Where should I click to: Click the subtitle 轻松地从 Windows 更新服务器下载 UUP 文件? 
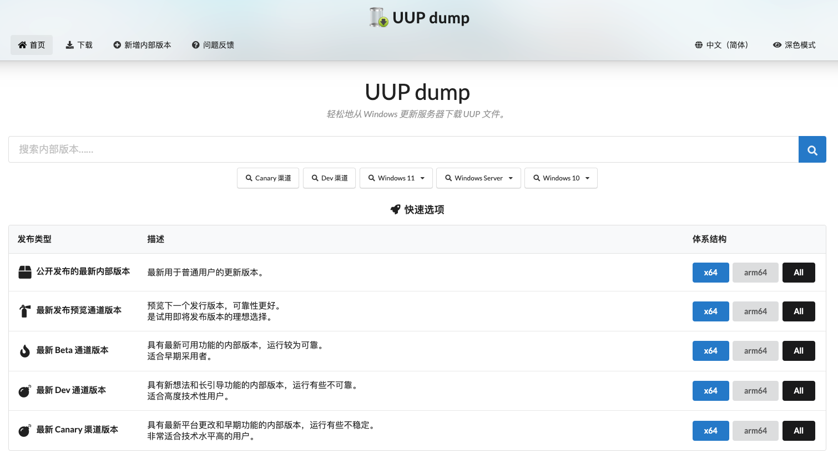click(416, 114)
